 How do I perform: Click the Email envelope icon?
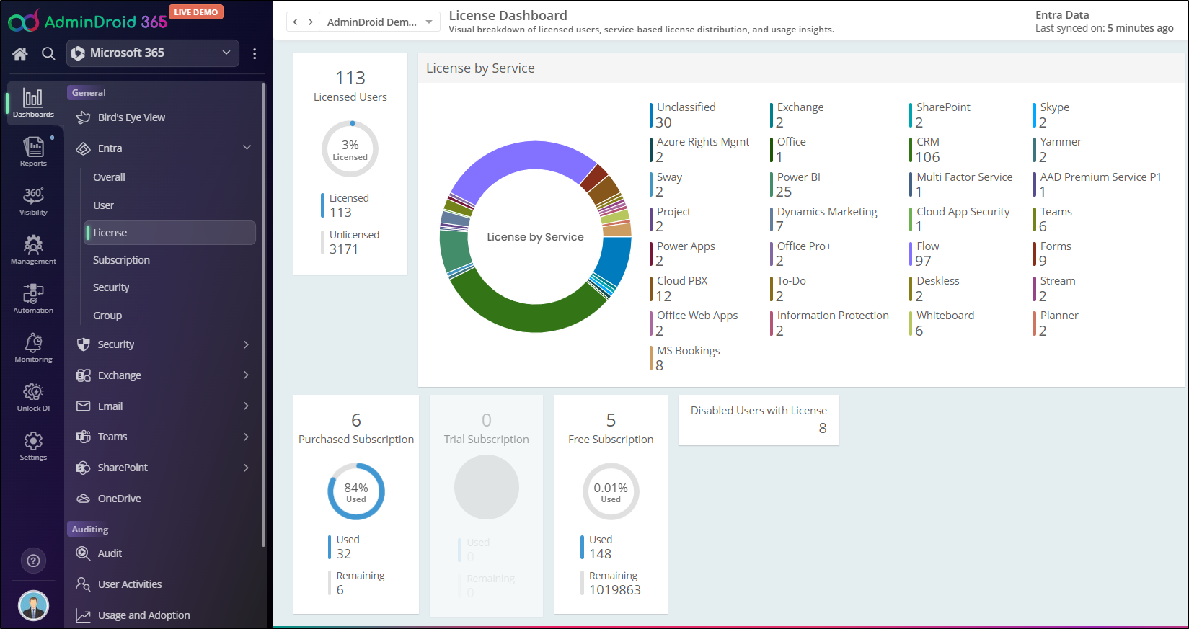pyautogui.click(x=84, y=406)
